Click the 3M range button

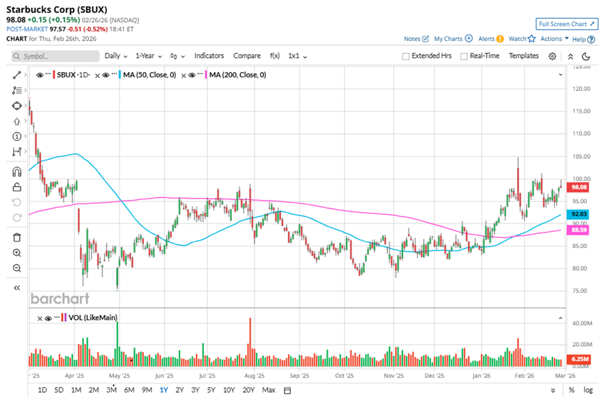coord(111,390)
